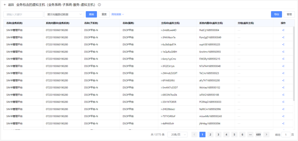
Task: Click the 返回 back link
Action: point(11,5)
